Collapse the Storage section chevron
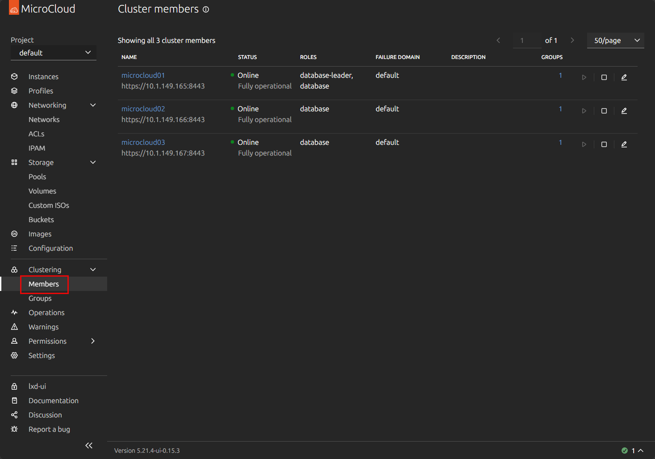The height and width of the screenshot is (459, 655). pos(93,162)
